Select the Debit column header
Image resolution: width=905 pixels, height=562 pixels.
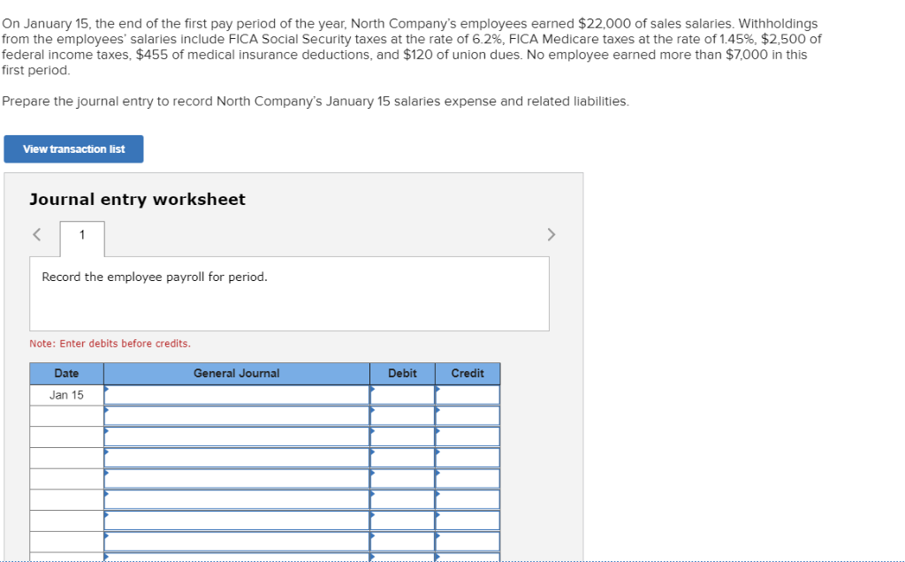pos(402,373)
